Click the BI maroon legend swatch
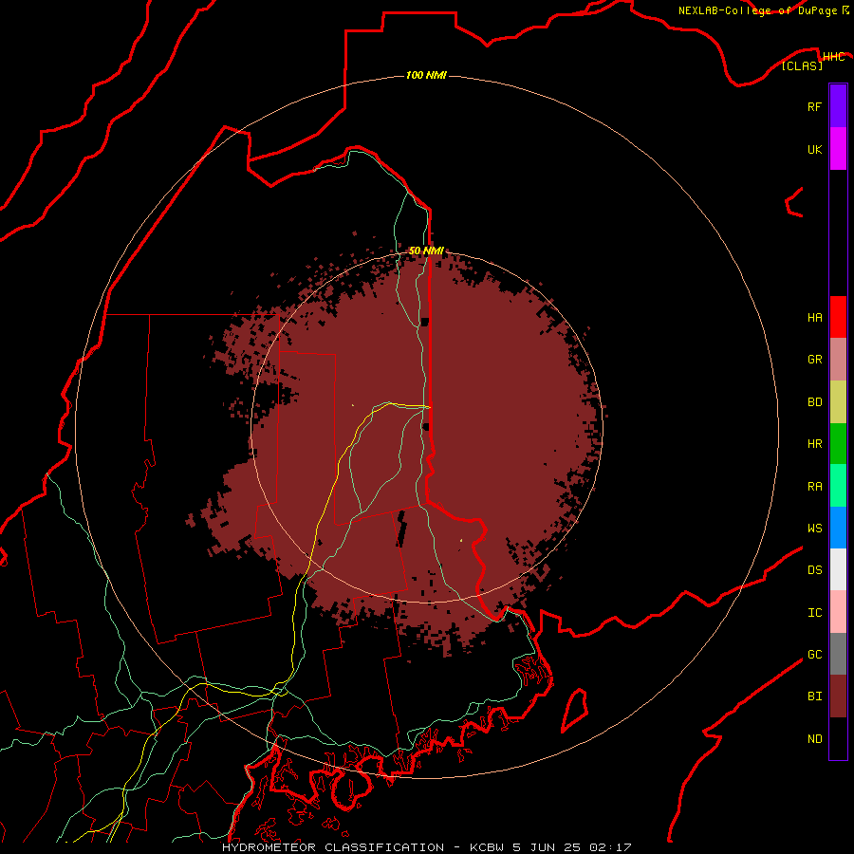Screen dimensions: 854x854 point(838,696)
